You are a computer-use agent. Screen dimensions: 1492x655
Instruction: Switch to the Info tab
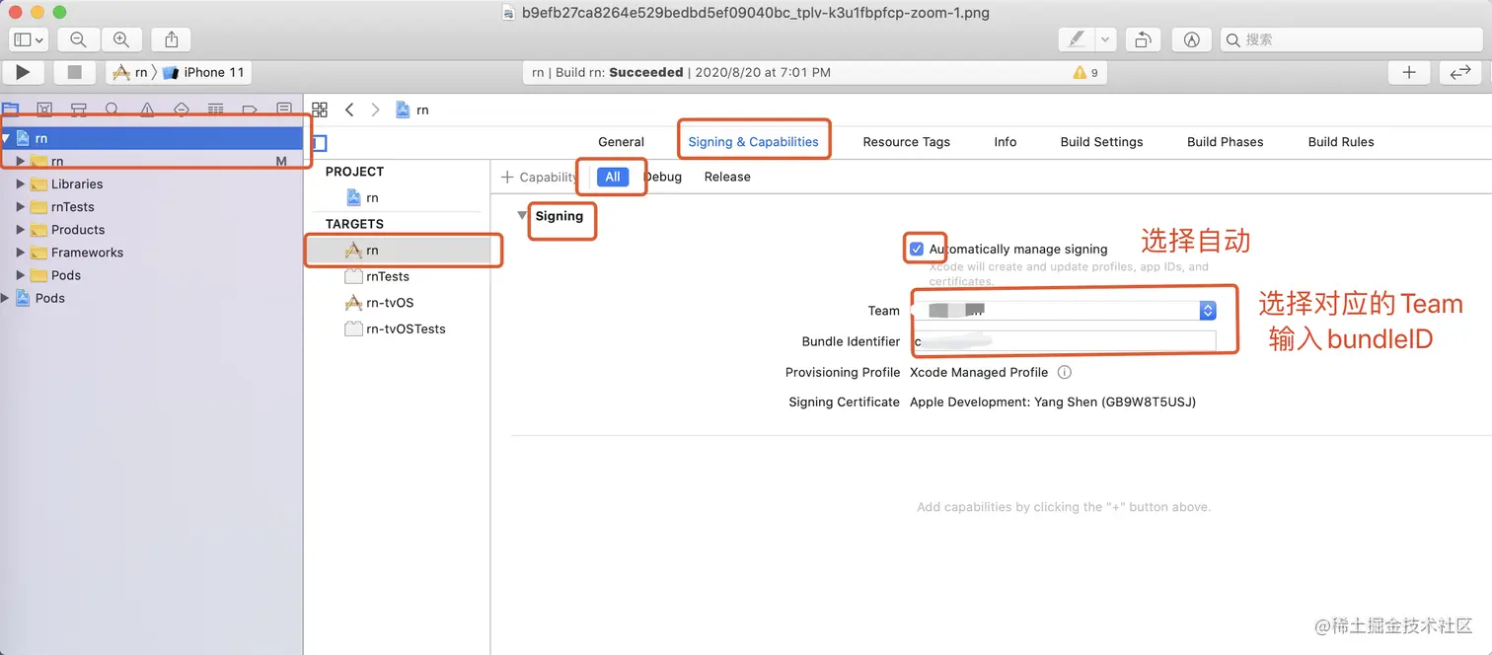(1006, 141)
